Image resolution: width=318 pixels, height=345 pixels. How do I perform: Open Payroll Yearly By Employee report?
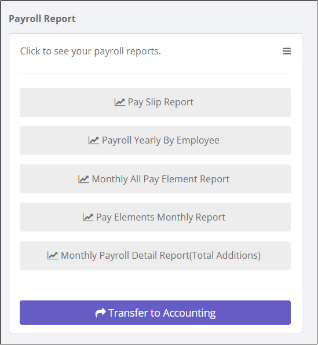point(155,141)
